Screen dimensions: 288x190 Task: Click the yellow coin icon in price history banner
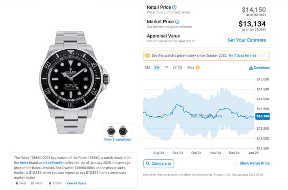tap(148, 56)
